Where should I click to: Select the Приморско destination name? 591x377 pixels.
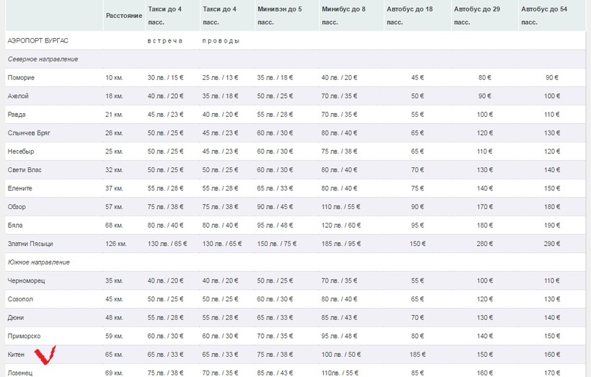coord(25,335)
